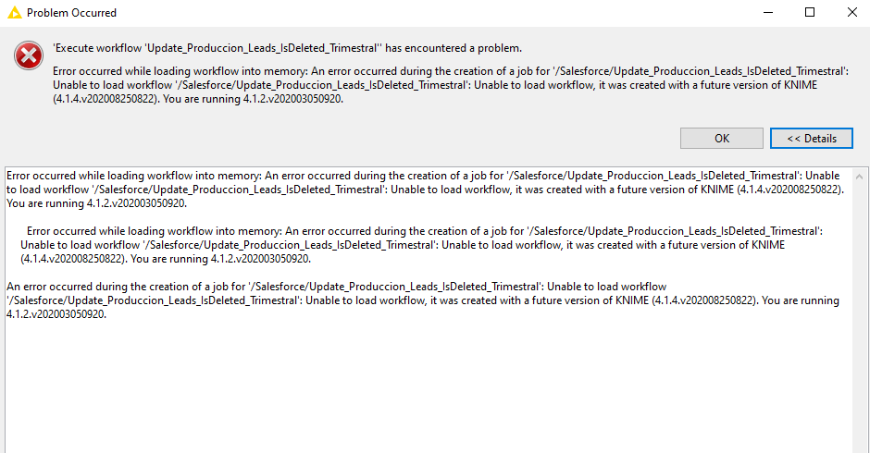Click the paragraph starting 'An error occurred during'
This screenshot has height=453, width=870.
[423, 300]
